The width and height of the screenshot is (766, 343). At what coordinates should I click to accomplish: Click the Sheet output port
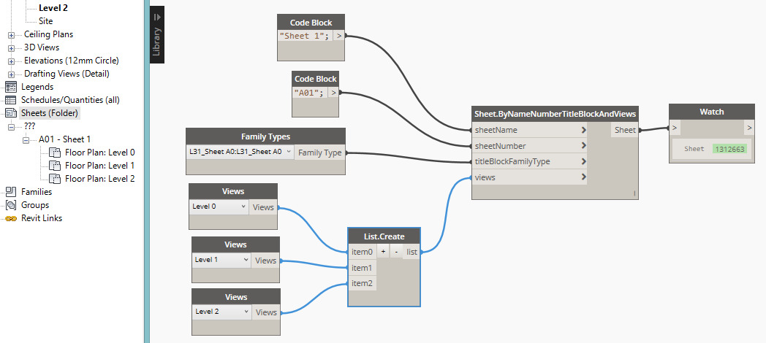tap(625, 130)
